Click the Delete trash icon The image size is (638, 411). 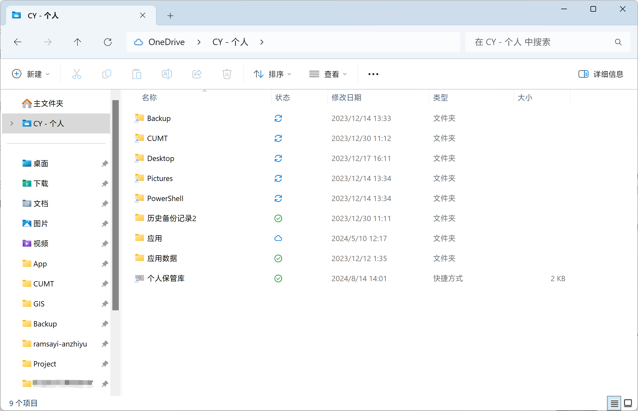227,74
